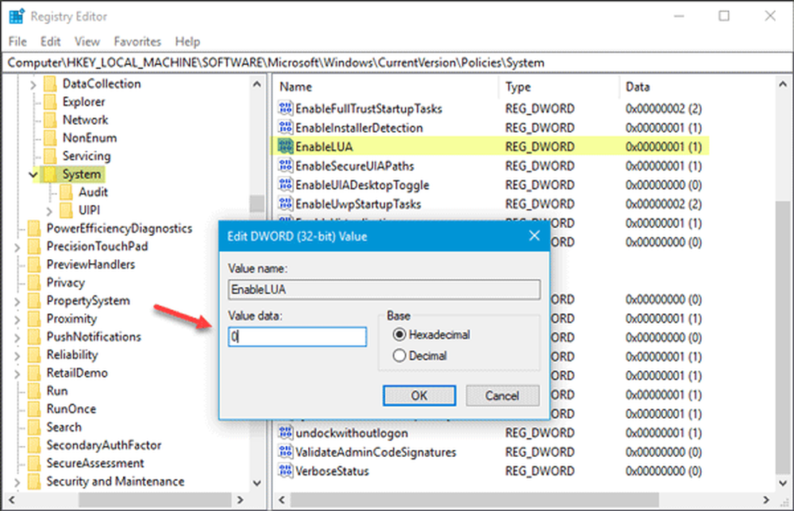794x511 pixels.
Task: Click the Registry Editor app icon in title bar
Action: tap(17, 15)
